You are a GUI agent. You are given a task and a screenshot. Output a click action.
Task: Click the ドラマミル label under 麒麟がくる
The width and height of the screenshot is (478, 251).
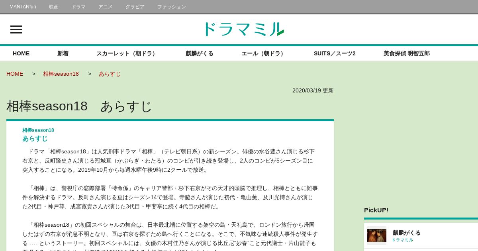pos(402,240)
